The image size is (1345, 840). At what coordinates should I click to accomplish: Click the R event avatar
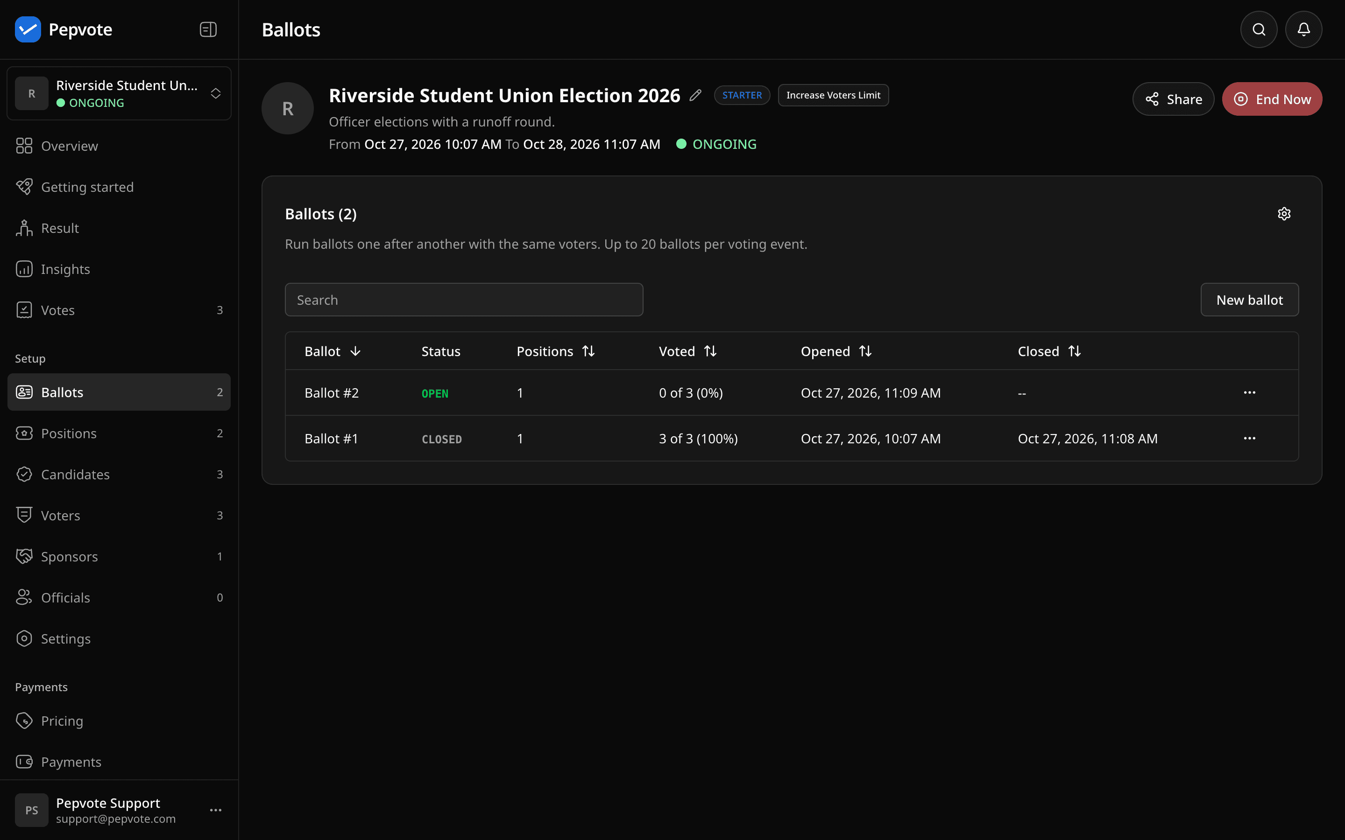tap(287, 108)
